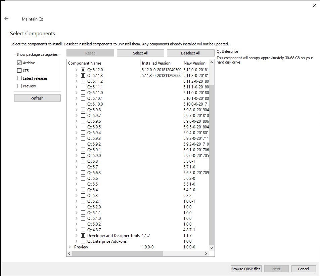Toggle the Qt 5.11.3 checkbox
320x276 pixels.
click(x=83, y=76)
